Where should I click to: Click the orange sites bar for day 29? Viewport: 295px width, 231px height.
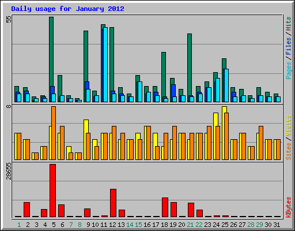tap(261, 143)
